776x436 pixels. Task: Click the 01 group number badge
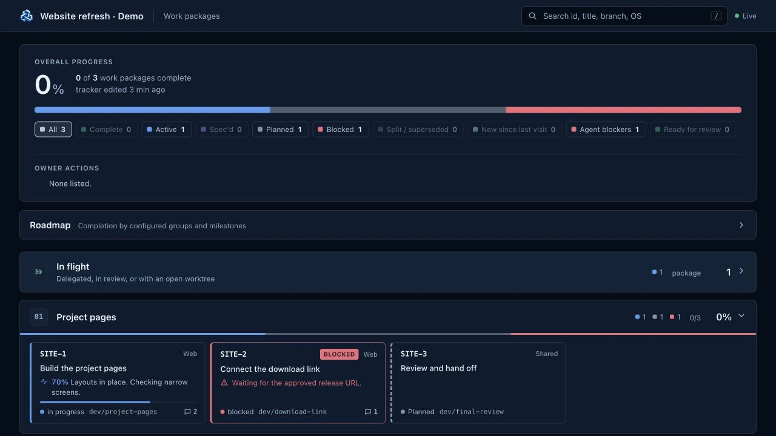[39, 317]
